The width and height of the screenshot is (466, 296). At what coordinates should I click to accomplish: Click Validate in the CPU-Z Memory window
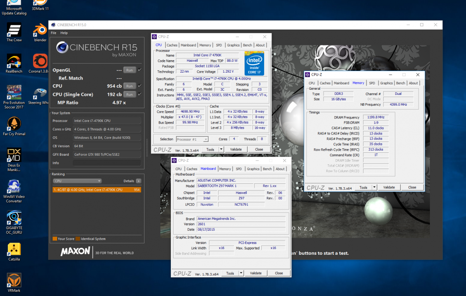pos(389,187)
